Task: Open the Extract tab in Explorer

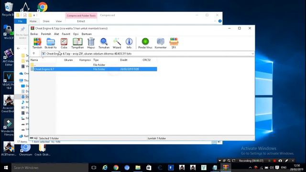Action: (x=81, y=21)
